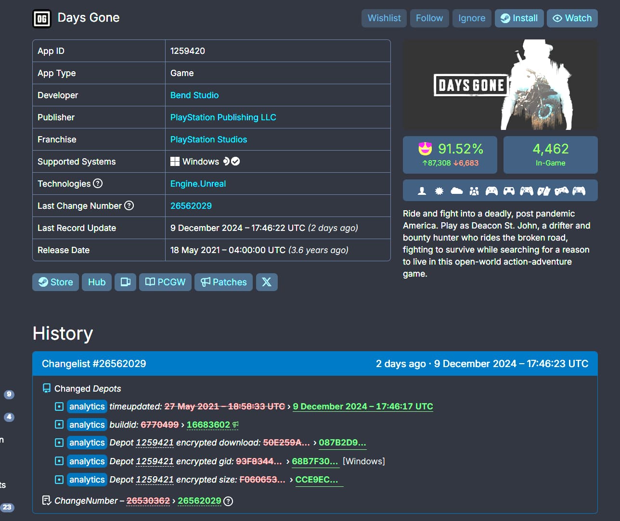
Task: Click the Ignore button
Action: (x=472, y=18)
